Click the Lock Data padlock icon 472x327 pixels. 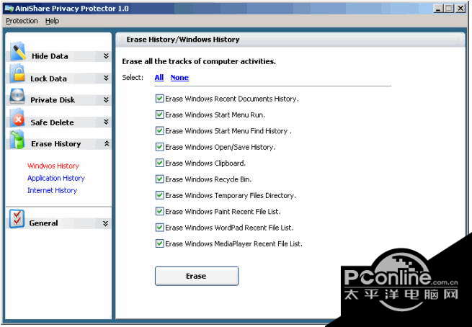tap(18, 73)
